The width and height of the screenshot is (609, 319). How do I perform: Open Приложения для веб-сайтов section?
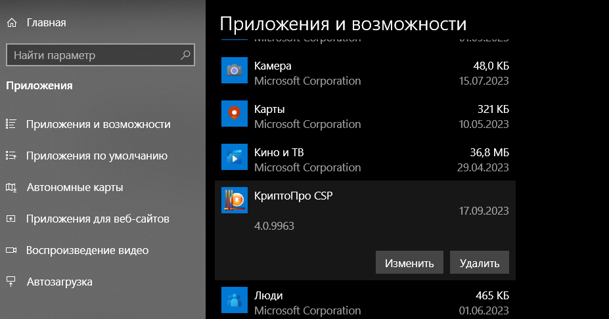point(97,219)
